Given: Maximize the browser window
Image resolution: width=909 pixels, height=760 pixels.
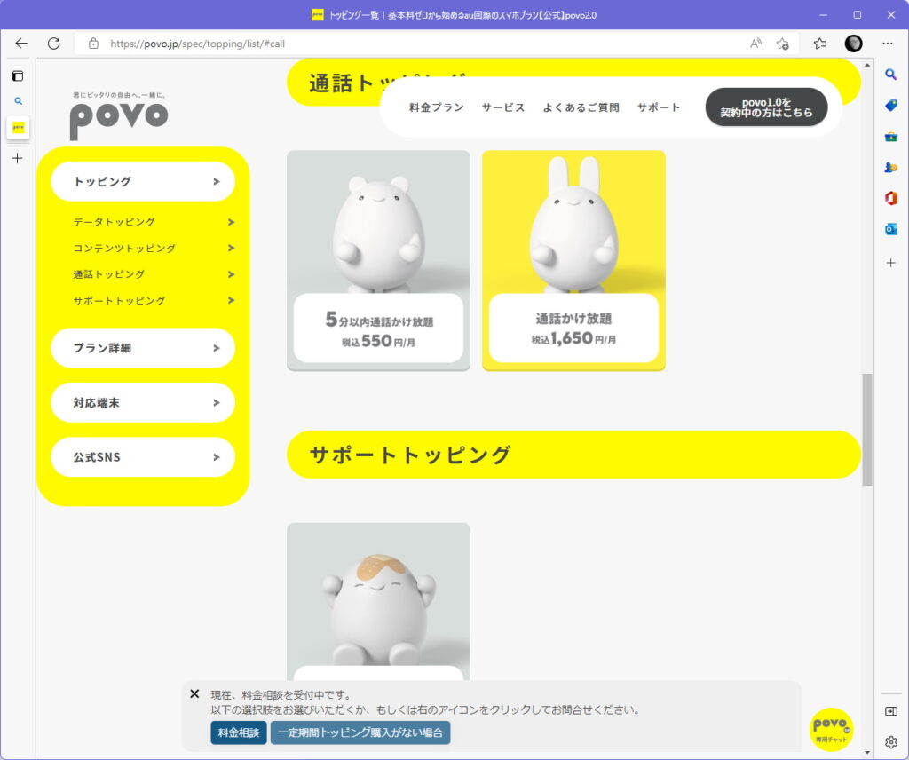Looking at the screenshot, I should click(858, 15).
